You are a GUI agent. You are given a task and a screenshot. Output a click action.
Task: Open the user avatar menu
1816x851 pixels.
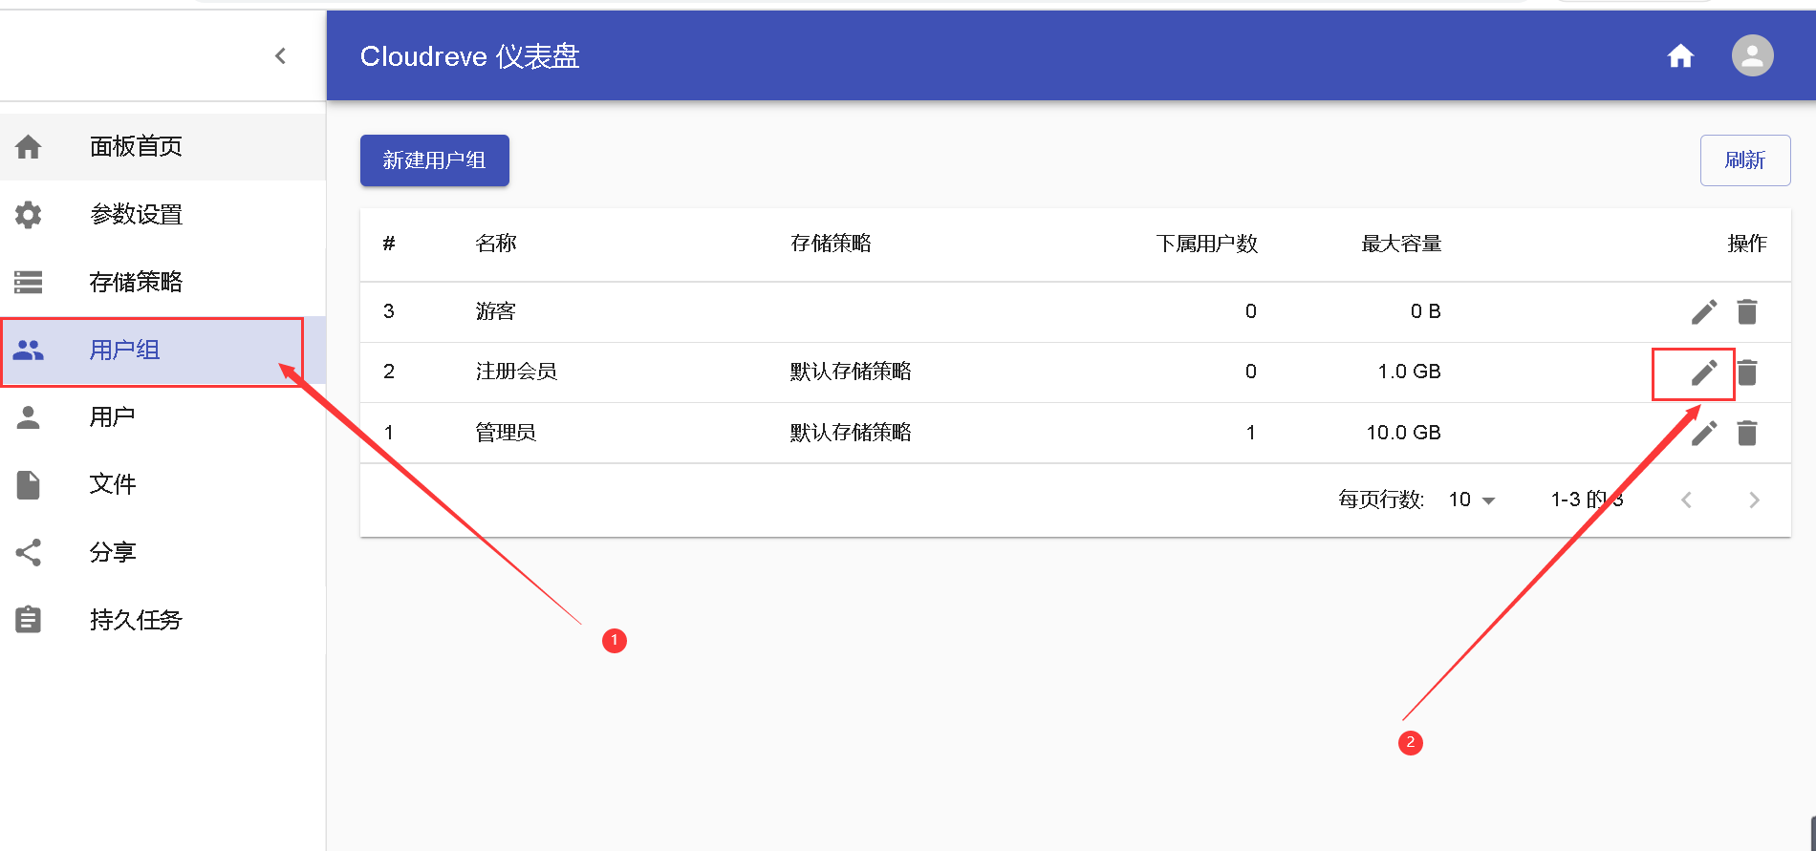click(1752, 55)
